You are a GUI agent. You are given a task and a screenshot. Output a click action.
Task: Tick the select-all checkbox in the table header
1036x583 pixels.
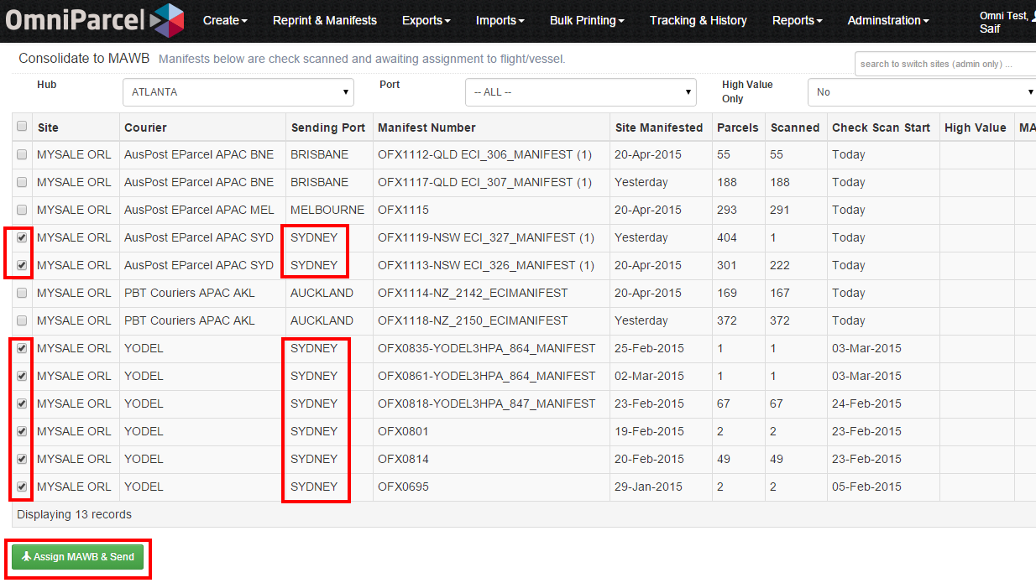tap(23, 126)
